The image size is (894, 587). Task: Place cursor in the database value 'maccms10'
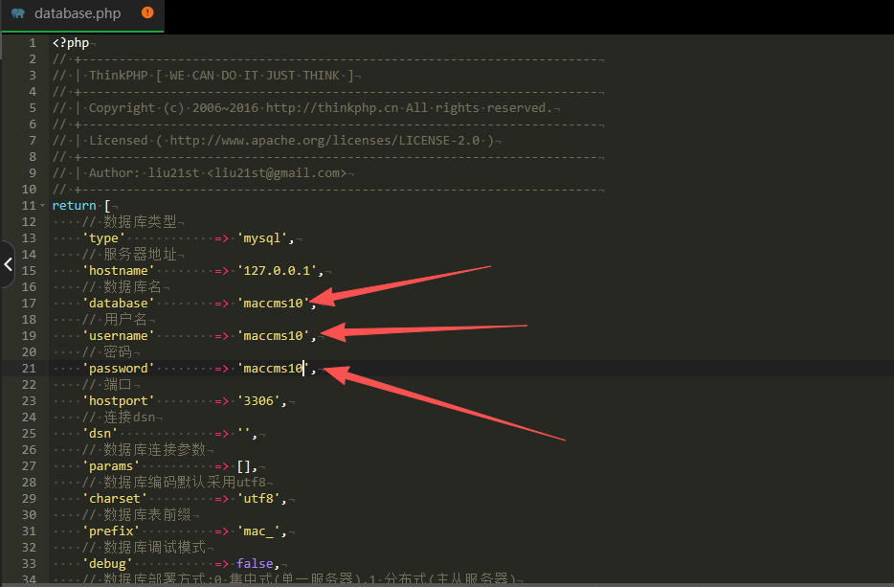(273, 304)
